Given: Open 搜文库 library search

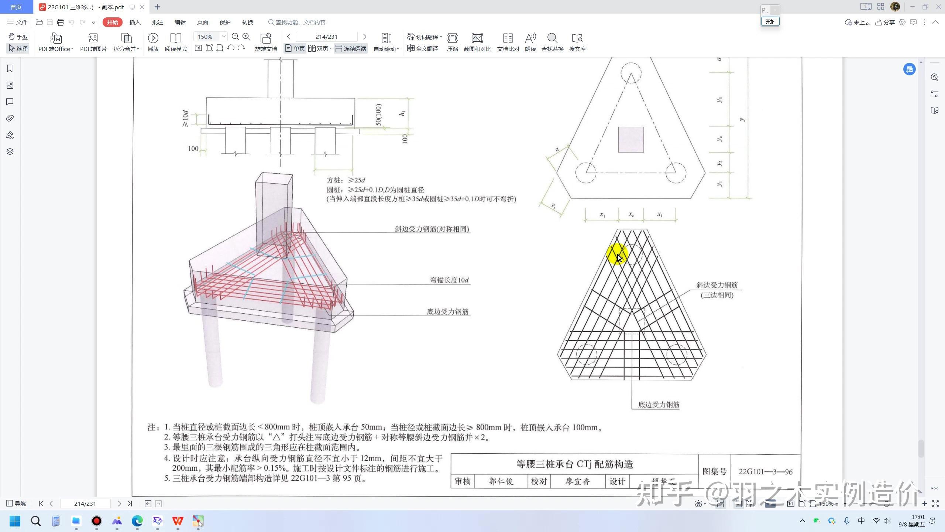Looking at the screenshot, I should click(577, 42).
